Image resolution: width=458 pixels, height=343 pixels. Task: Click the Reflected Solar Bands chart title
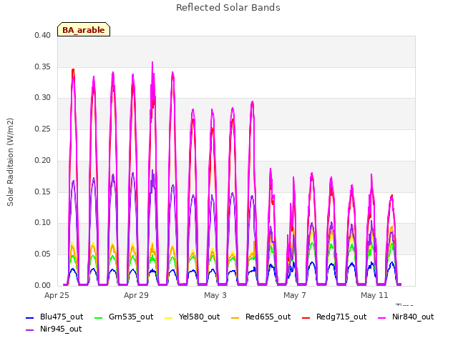(228, 8)
